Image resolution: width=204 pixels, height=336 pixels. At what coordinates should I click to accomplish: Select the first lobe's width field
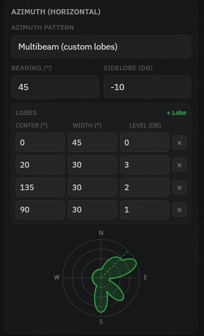(92, 142)
